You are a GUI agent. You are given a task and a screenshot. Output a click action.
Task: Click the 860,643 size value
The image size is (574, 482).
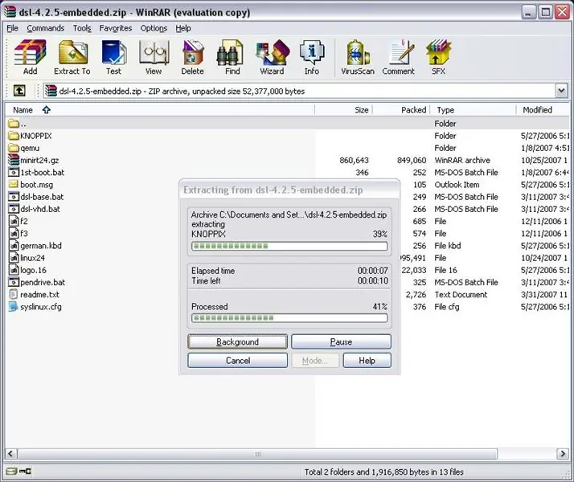tap(354, 160)
